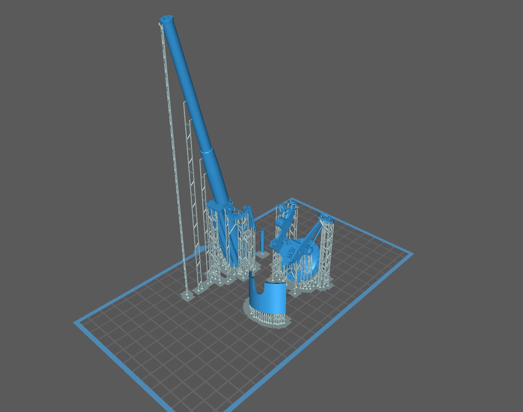Viewport: 523px width, 412px height.
Task: Select the rightmost handwheel on the mount
Action: tap(325, 218)
